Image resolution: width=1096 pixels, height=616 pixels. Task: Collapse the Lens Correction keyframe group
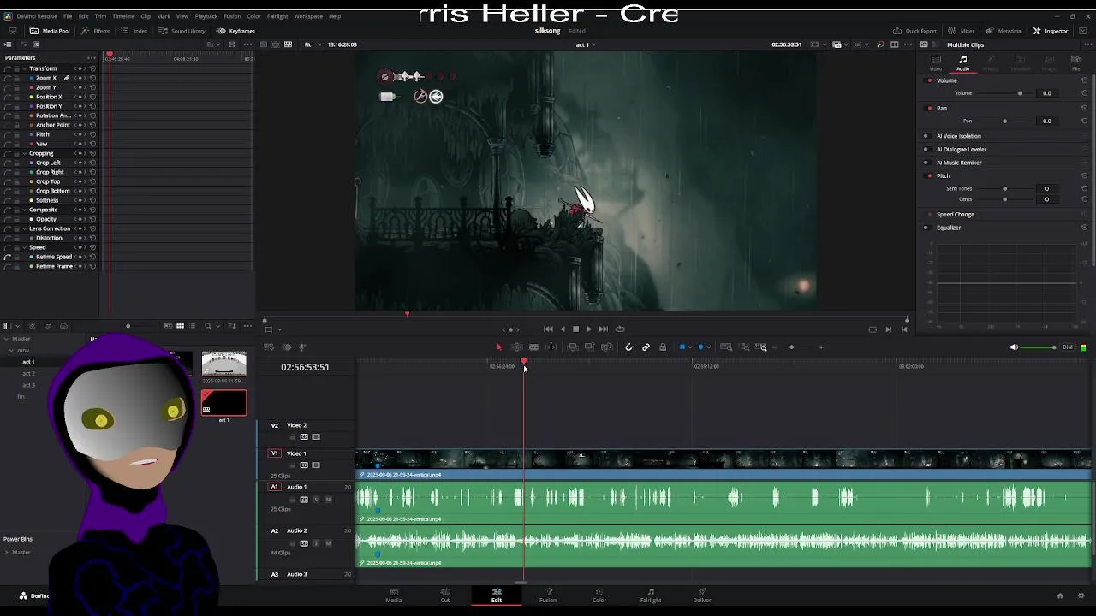[x=24, y=228]
